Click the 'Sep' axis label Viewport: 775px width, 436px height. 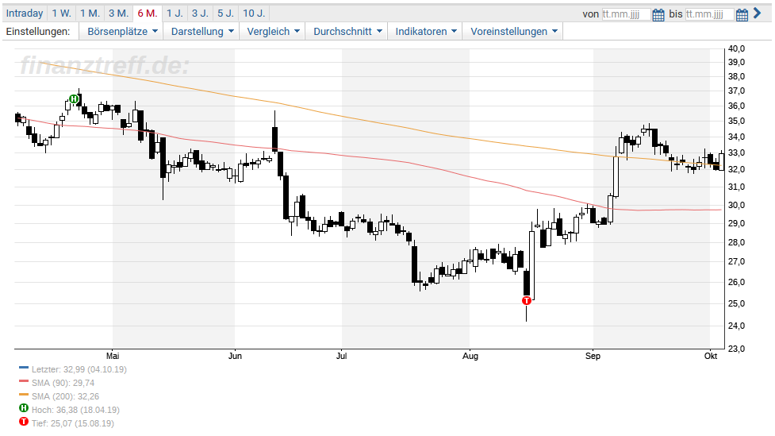593,356
